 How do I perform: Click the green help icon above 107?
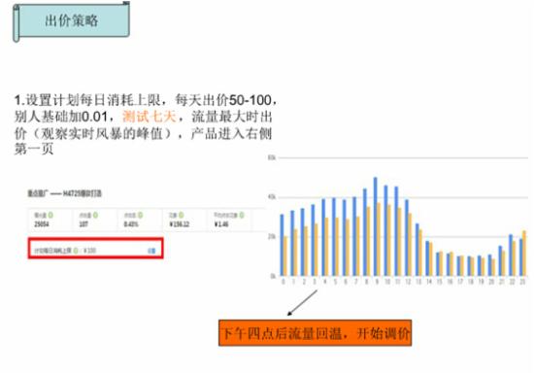96,215
